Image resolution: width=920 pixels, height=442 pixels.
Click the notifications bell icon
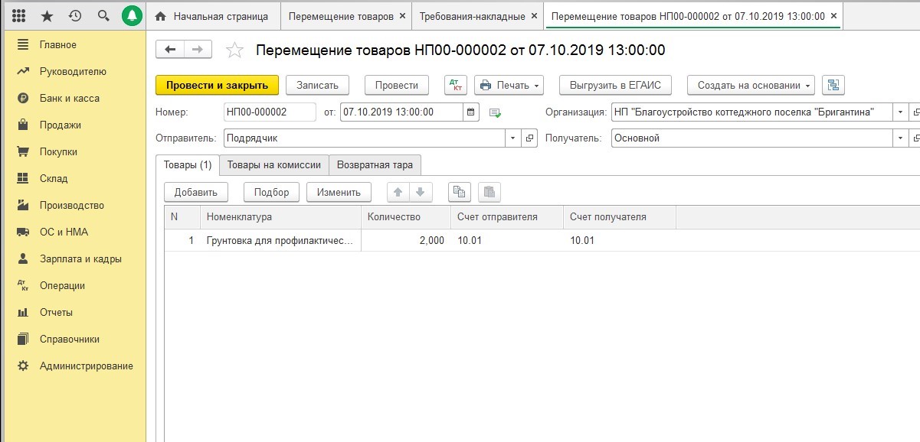point(133,15)
